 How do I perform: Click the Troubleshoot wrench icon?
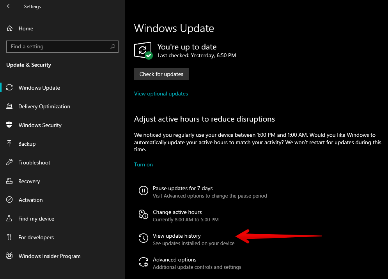click(x=9, y=162)
